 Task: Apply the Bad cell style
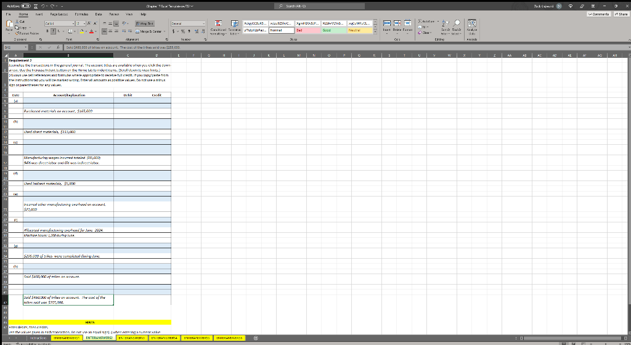click(307, 30)
